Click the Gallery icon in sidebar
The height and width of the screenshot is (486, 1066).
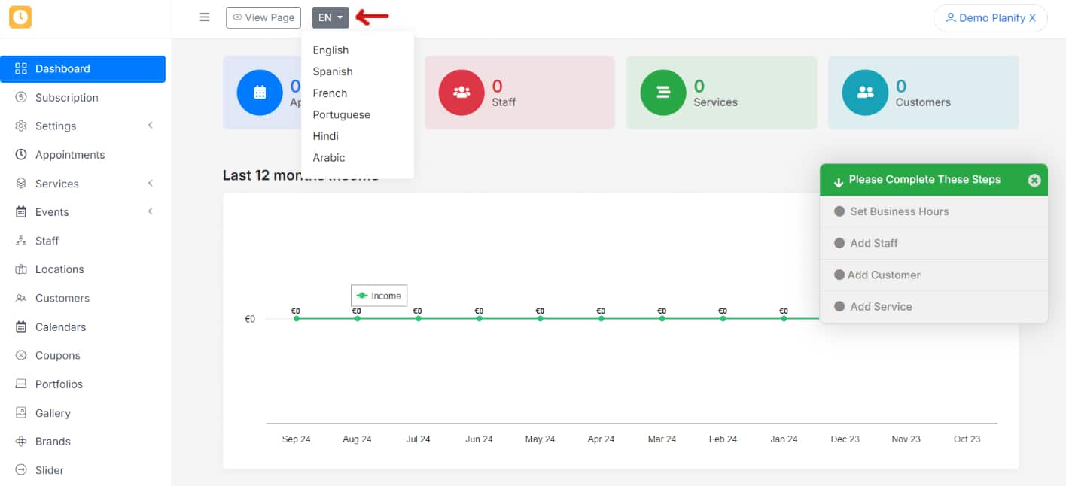point(21,413)
